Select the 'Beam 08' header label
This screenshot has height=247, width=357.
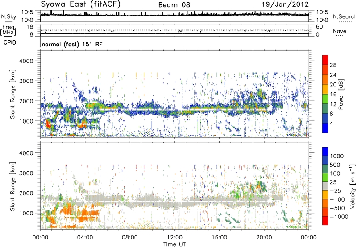pos(174,5)
